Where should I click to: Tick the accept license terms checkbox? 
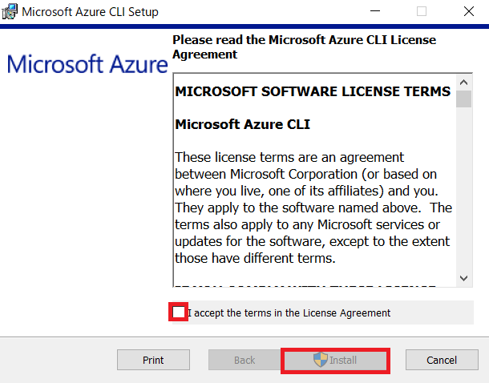coord(179,312)
